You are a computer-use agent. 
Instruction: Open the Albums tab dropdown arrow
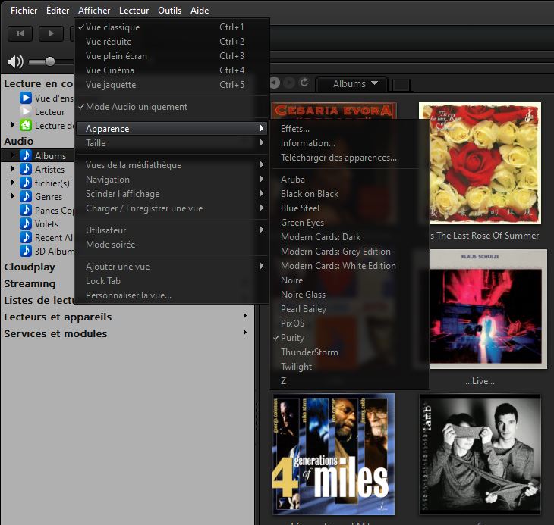[376, 83]
